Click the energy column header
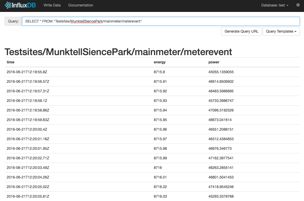Image resolution: width=304 pixels, height=201 pixels. click(x=160, y=62)
